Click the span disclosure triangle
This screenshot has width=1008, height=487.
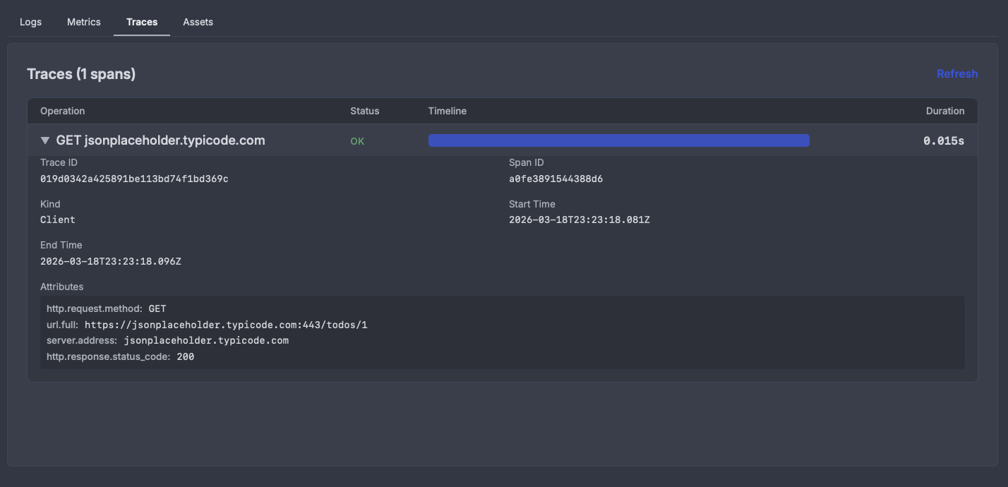44,140
